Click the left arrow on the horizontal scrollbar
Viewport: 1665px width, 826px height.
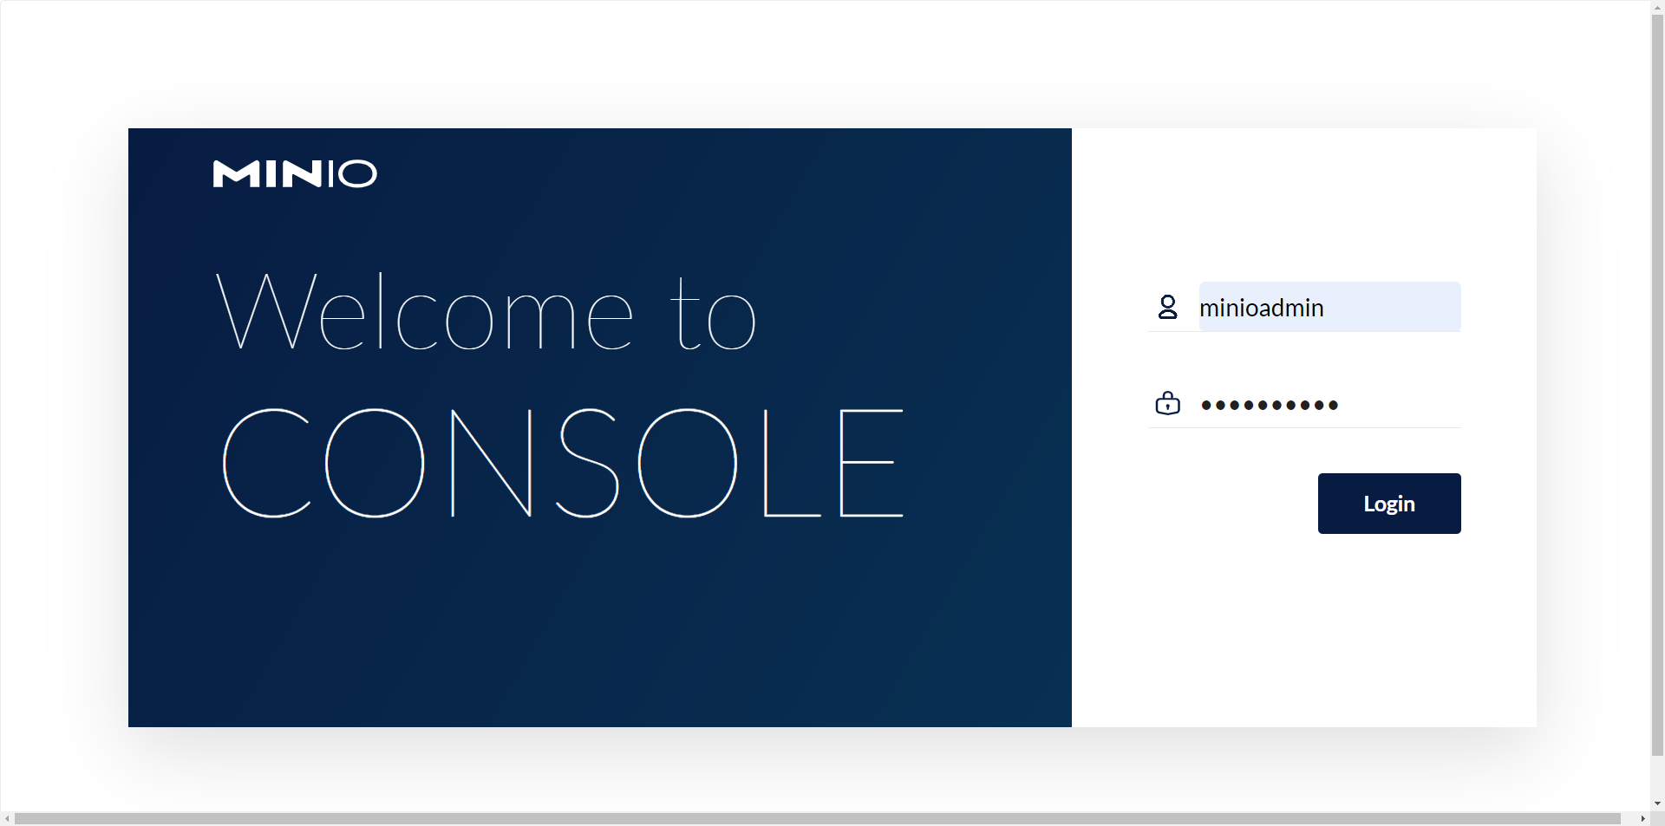(x=7, y=819)
